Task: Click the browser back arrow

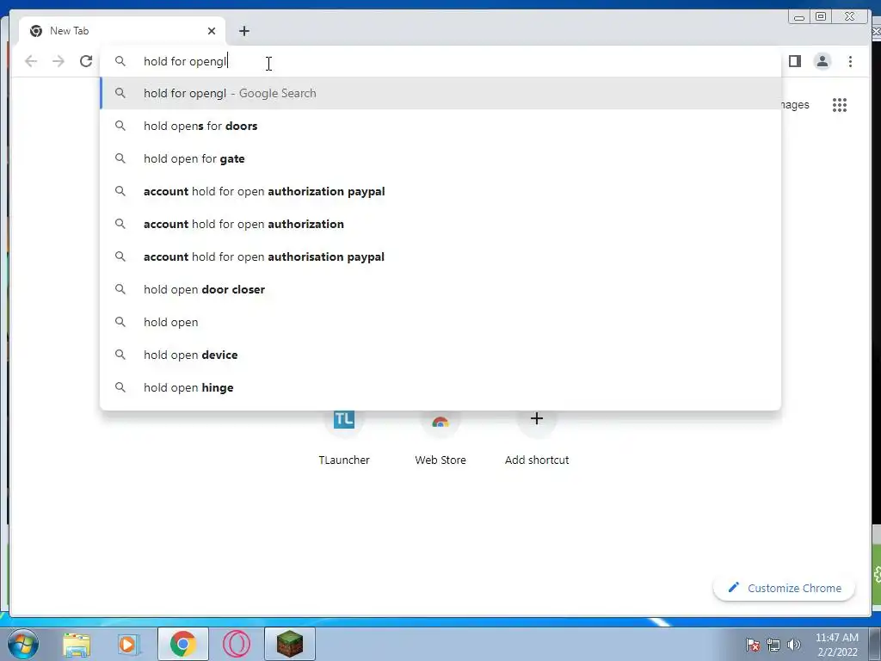Action: click(x=31, y=61)
